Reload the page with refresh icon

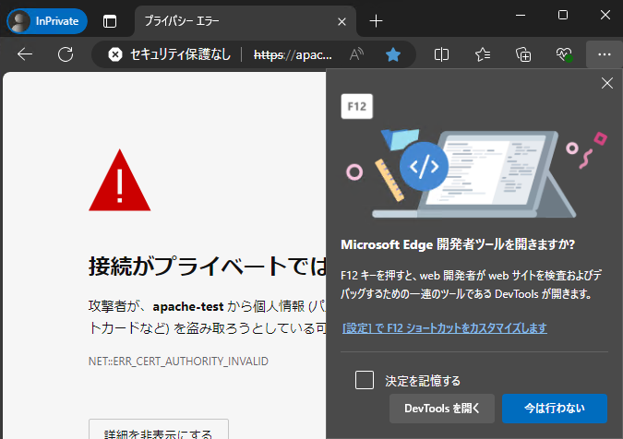66,54
